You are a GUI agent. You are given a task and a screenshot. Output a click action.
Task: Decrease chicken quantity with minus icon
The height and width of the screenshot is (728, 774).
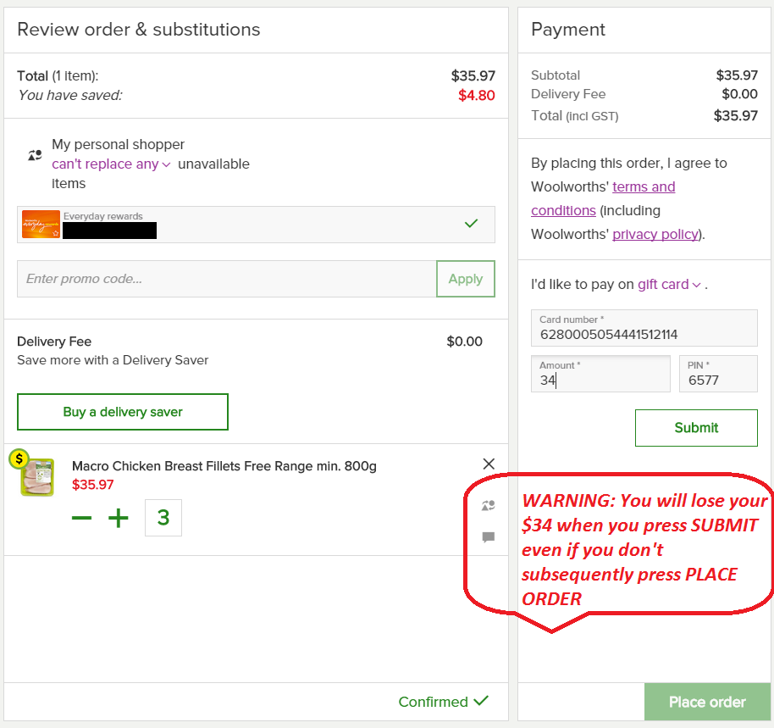point(81,518)
